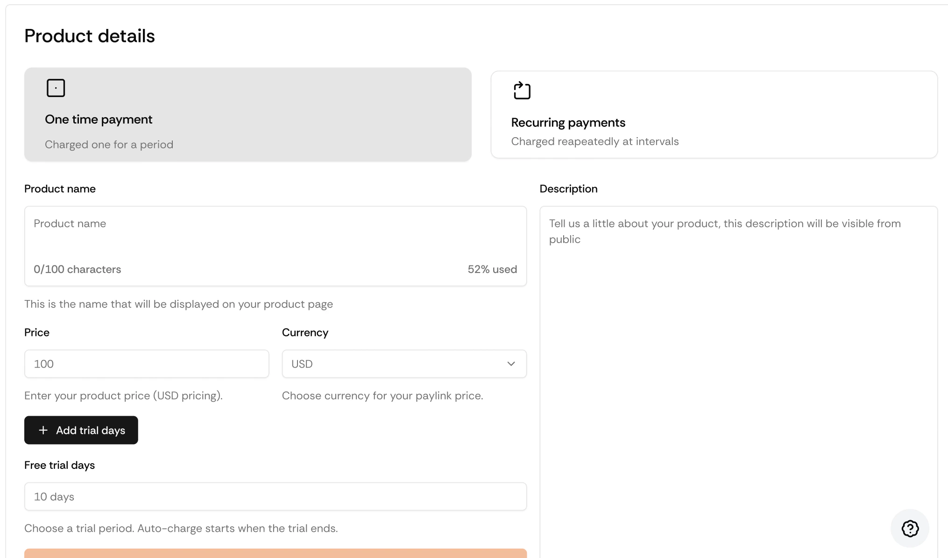Choose the Recurring payments title

568,123
